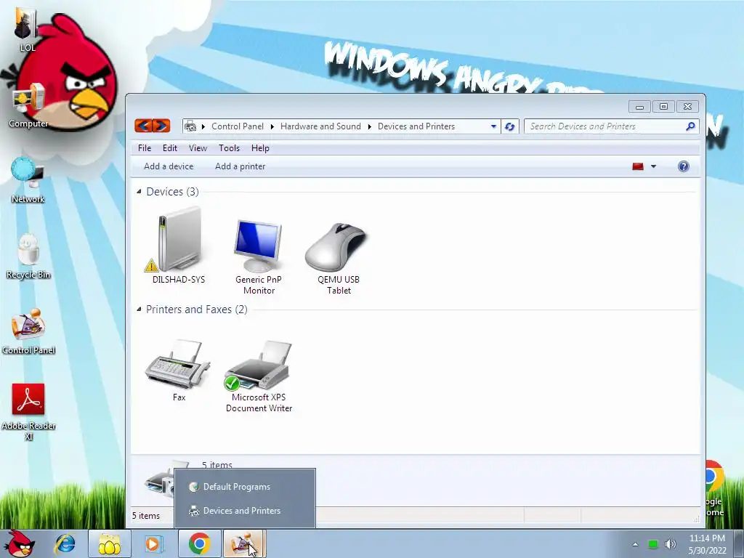
Task: Click the Angry Bird Start button
Action: 18,543
